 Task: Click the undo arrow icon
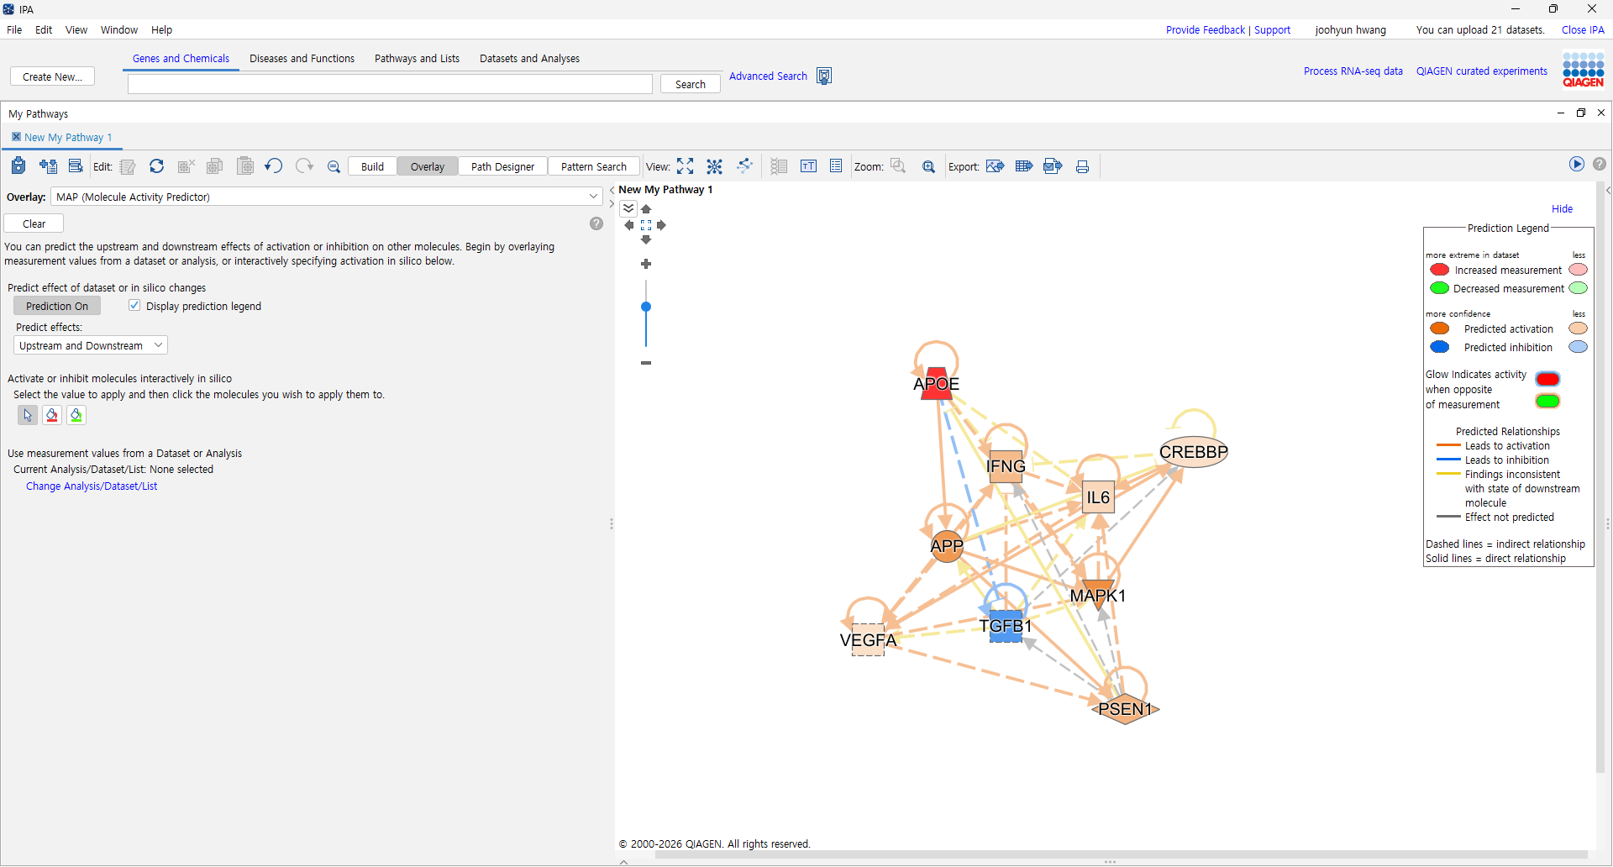click(x=273, y=166)
